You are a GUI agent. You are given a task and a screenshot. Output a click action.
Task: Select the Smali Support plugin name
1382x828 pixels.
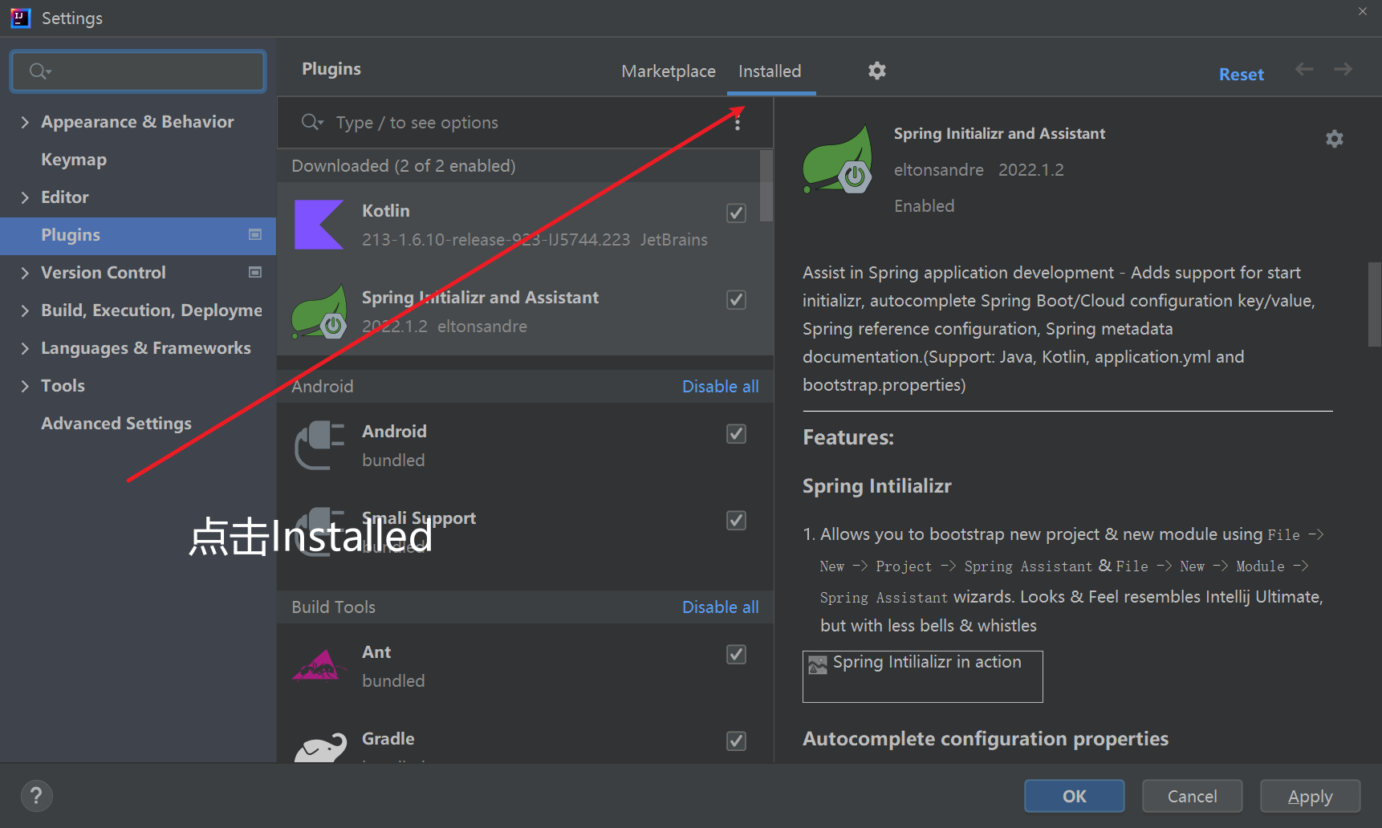[x=419, y=518]
